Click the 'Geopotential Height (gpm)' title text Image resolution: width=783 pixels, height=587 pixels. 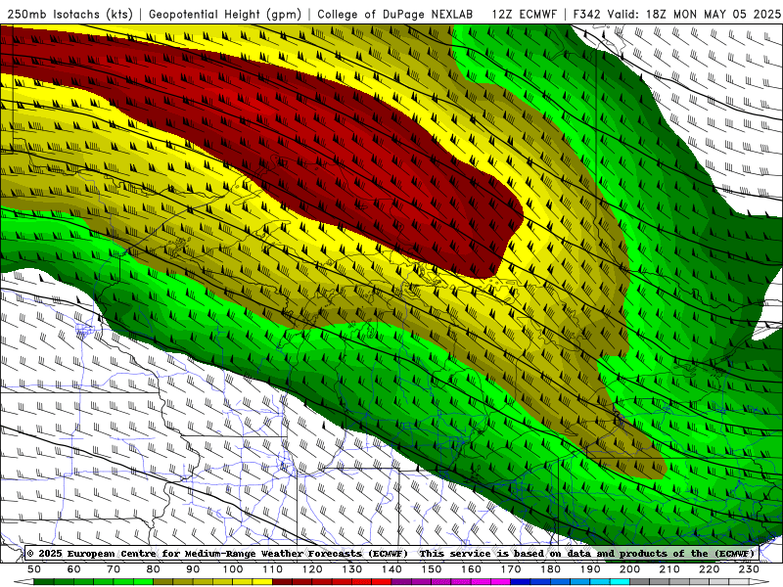point(225,14)
